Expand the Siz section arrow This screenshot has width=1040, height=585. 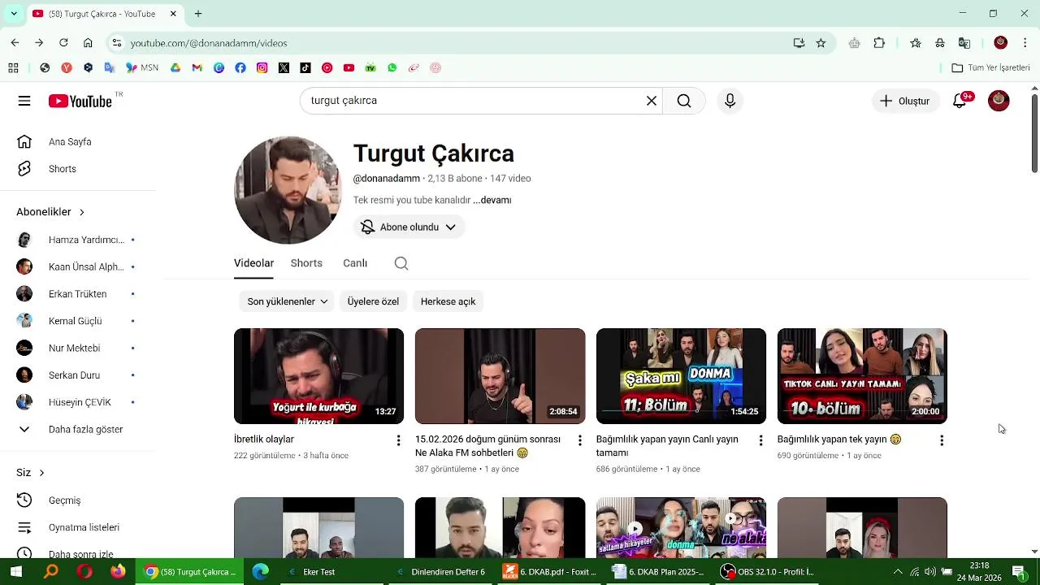coord(41,473)
